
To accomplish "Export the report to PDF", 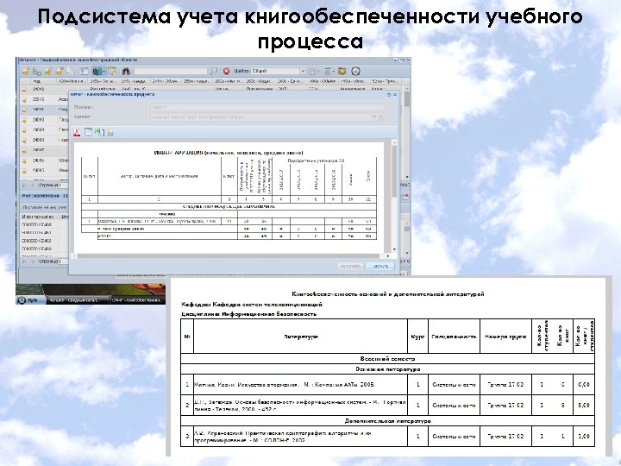I will [x=78, y=132].
